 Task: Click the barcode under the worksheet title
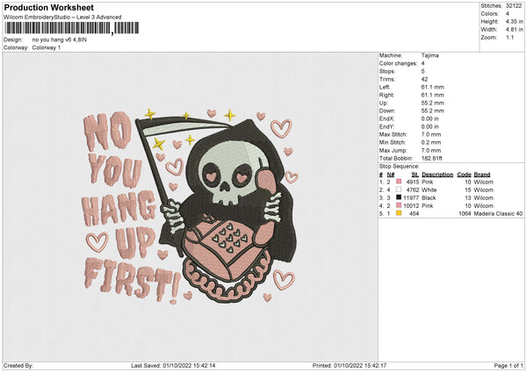(x=72, y=28)
